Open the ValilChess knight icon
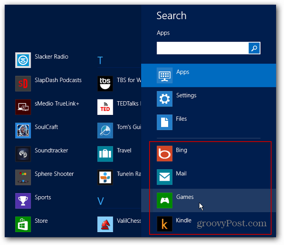 (x=105, y=224)
